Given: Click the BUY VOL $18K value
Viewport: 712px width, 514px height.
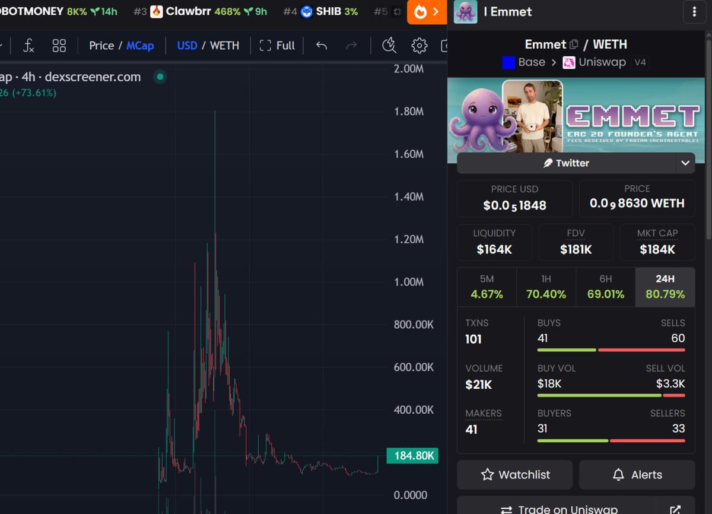Looking at the screenshot, I should [x=549, y=383].
